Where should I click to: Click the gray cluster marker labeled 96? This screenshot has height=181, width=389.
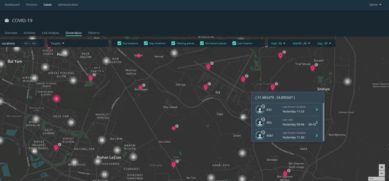tap(45, 67)
